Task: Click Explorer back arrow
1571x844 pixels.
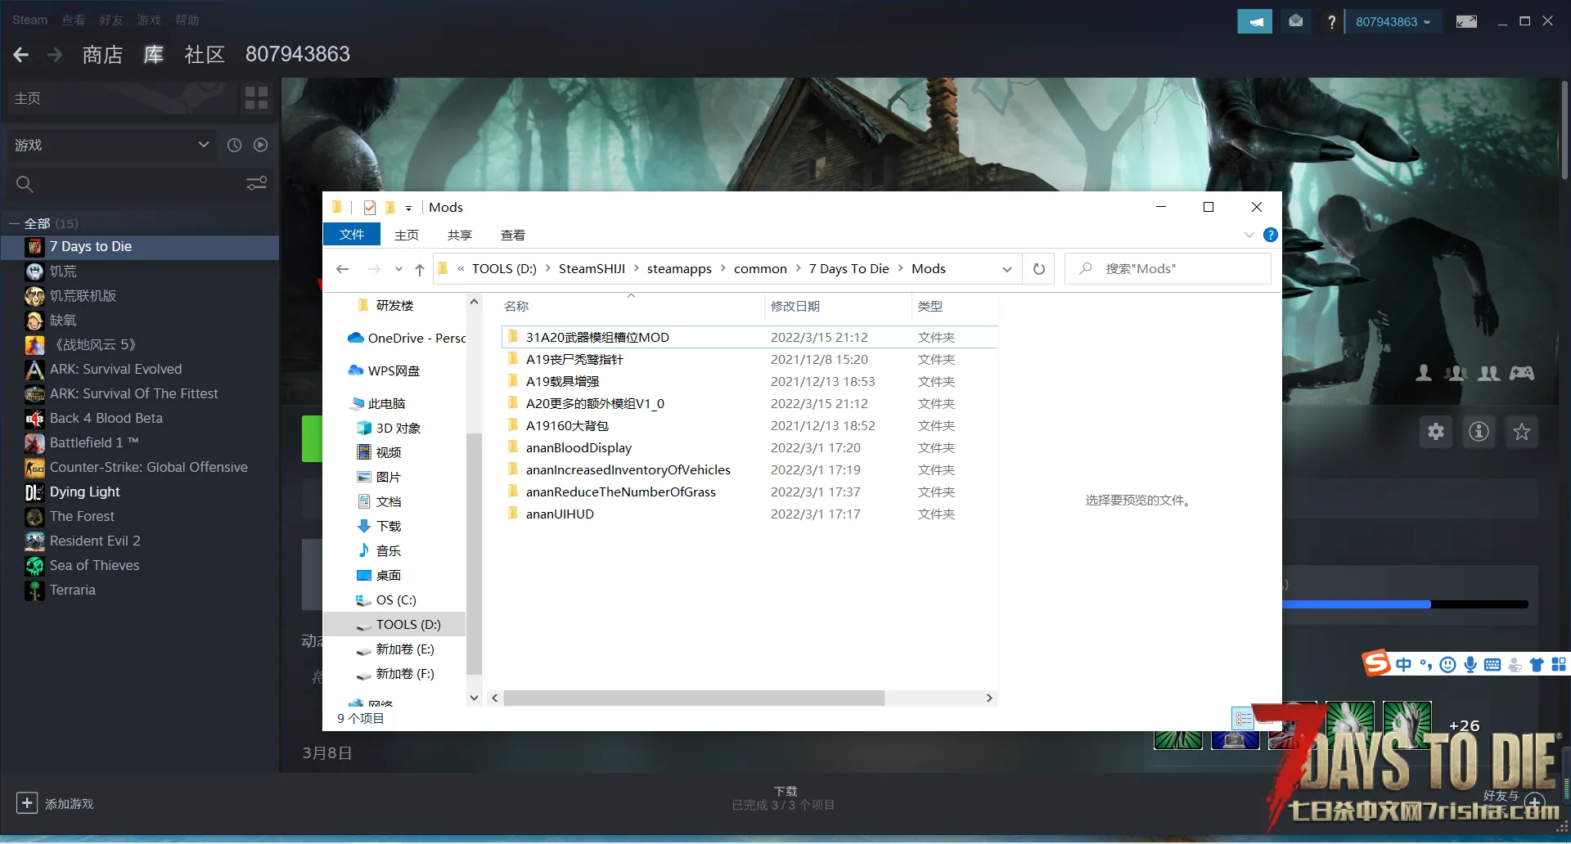Action: point(343,269)
